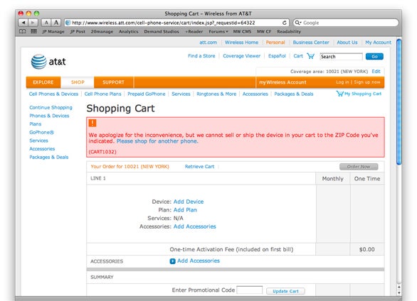417x301 pixels.
Task: Open Top Sites grid icon
Action: (x=33, y=31)
